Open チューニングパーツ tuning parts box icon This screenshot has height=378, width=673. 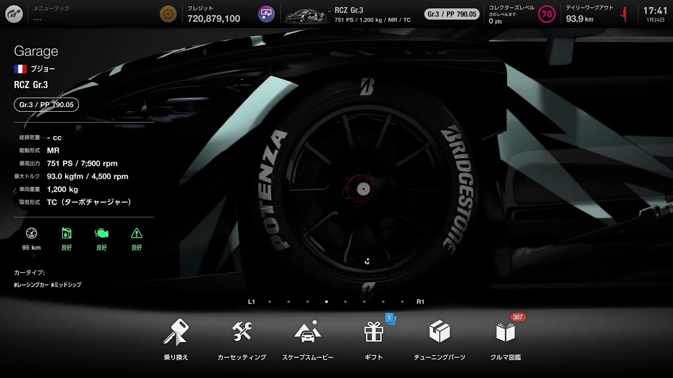click(x=440, y=332)
